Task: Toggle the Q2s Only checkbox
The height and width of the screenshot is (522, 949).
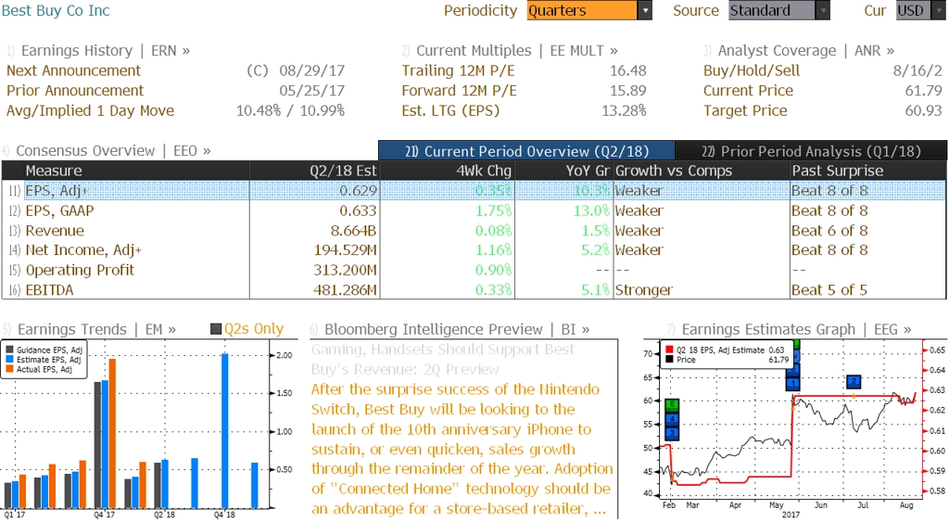Action: (216, 329)
